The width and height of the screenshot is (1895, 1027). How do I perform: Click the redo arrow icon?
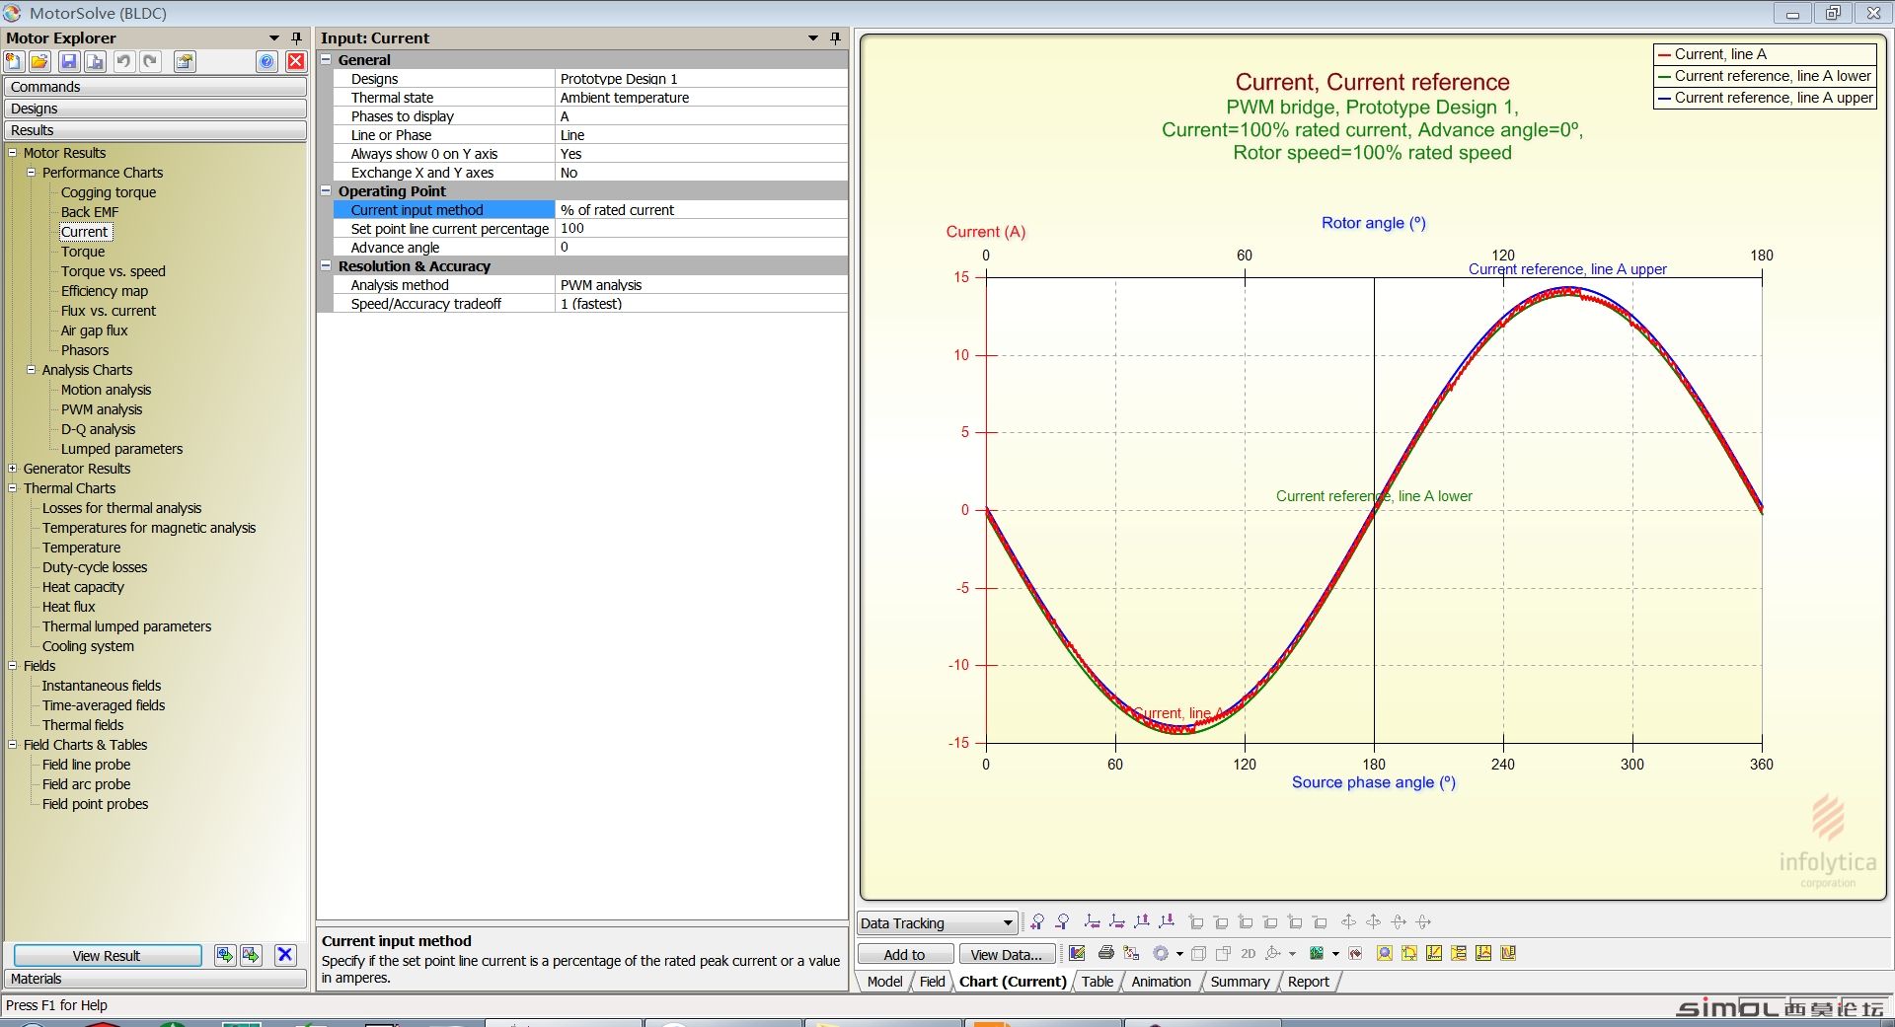pyautogui.click(x=150, y=62)
